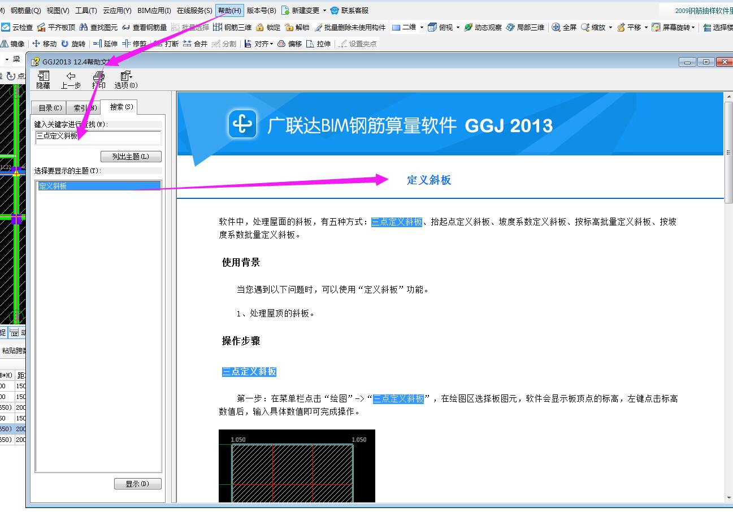Click 批量删除未使用构件 tool

coord(350,27)
